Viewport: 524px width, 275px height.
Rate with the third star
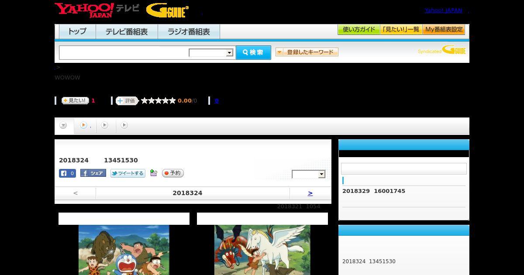tap(159, 101)
